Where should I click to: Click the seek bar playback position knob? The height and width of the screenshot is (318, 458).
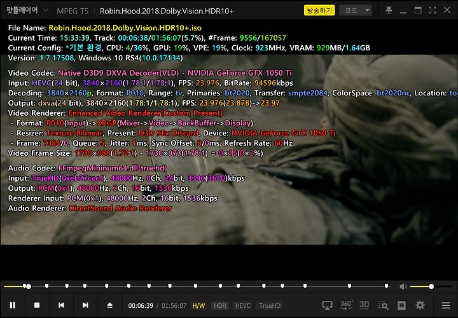click(x=29, y=286)
